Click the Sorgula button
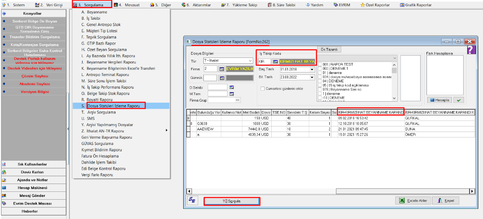The width and height of the screenshot is (483, 219). [x=231, y=201]
